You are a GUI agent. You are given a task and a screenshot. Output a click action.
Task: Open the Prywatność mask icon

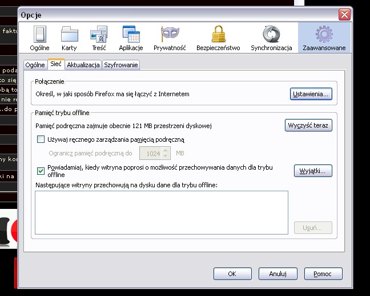[x=170, y=35]
